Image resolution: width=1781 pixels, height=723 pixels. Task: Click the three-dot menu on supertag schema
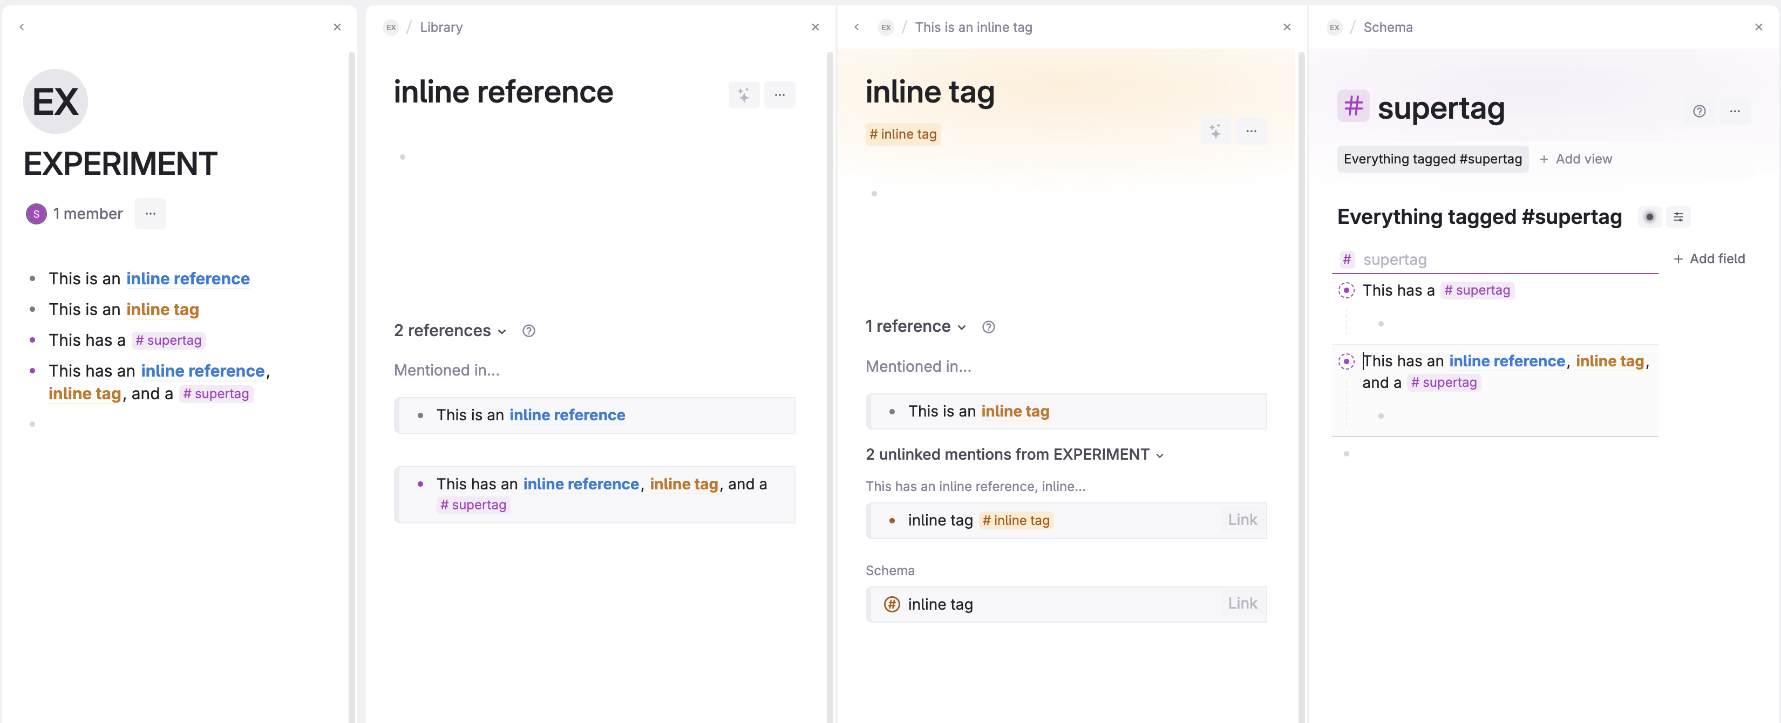coord(1736,111)
